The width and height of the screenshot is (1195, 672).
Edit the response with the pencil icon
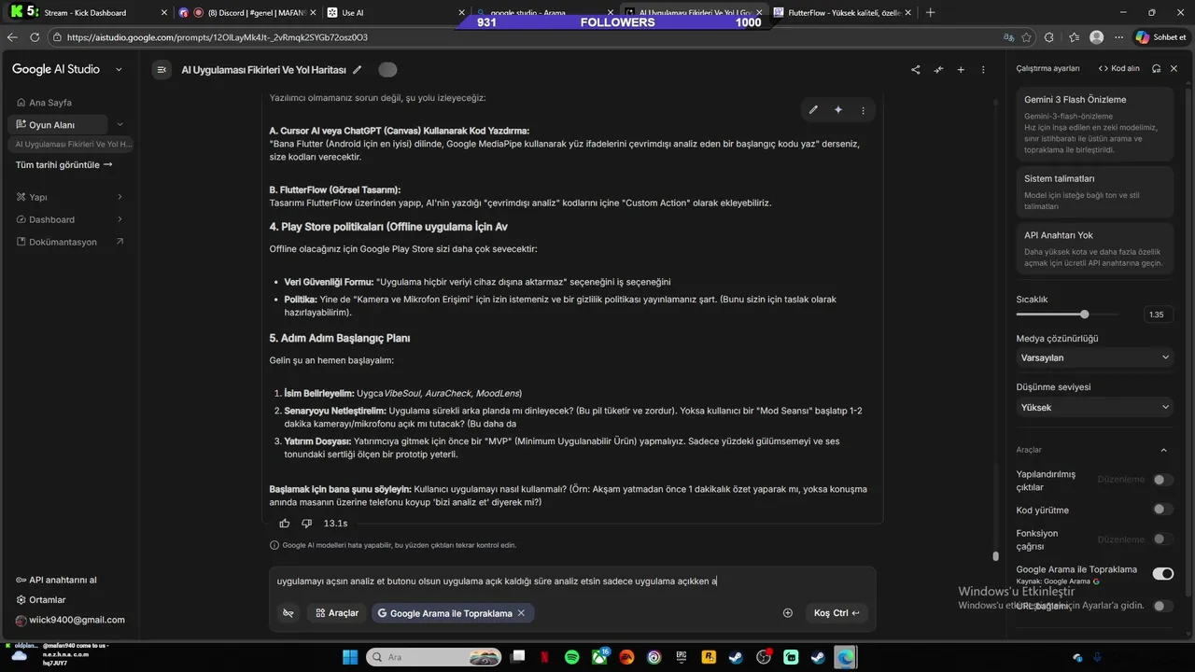(x=813, y=110)
